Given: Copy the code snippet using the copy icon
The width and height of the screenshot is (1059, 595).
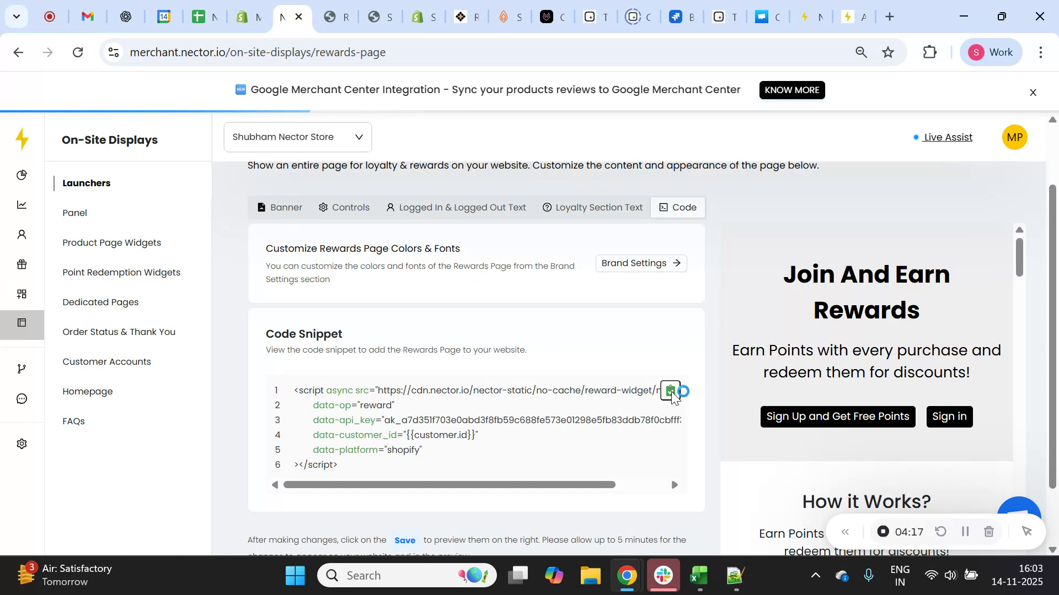Looking at the screenshot, I should (670, 390).
